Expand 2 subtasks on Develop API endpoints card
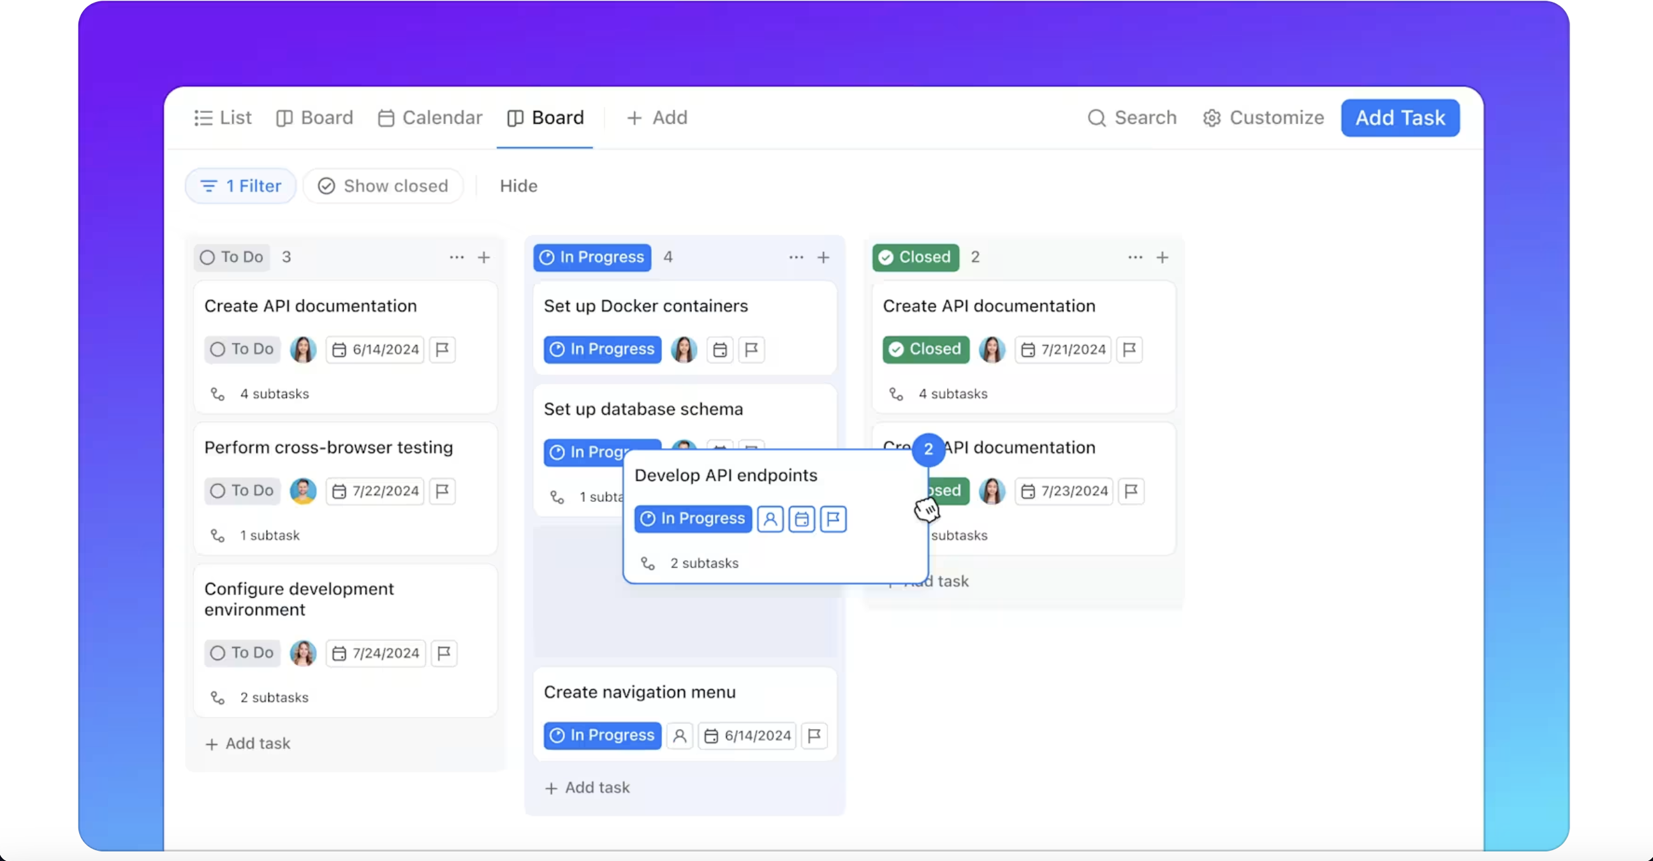Viewport: 1653px width, 861px height. coord(690,563)
